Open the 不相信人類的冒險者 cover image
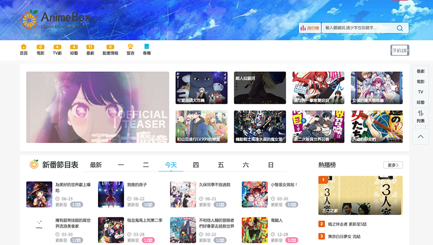Image resolution: width=433 pixels, height=245 pixels. (183, 230)
